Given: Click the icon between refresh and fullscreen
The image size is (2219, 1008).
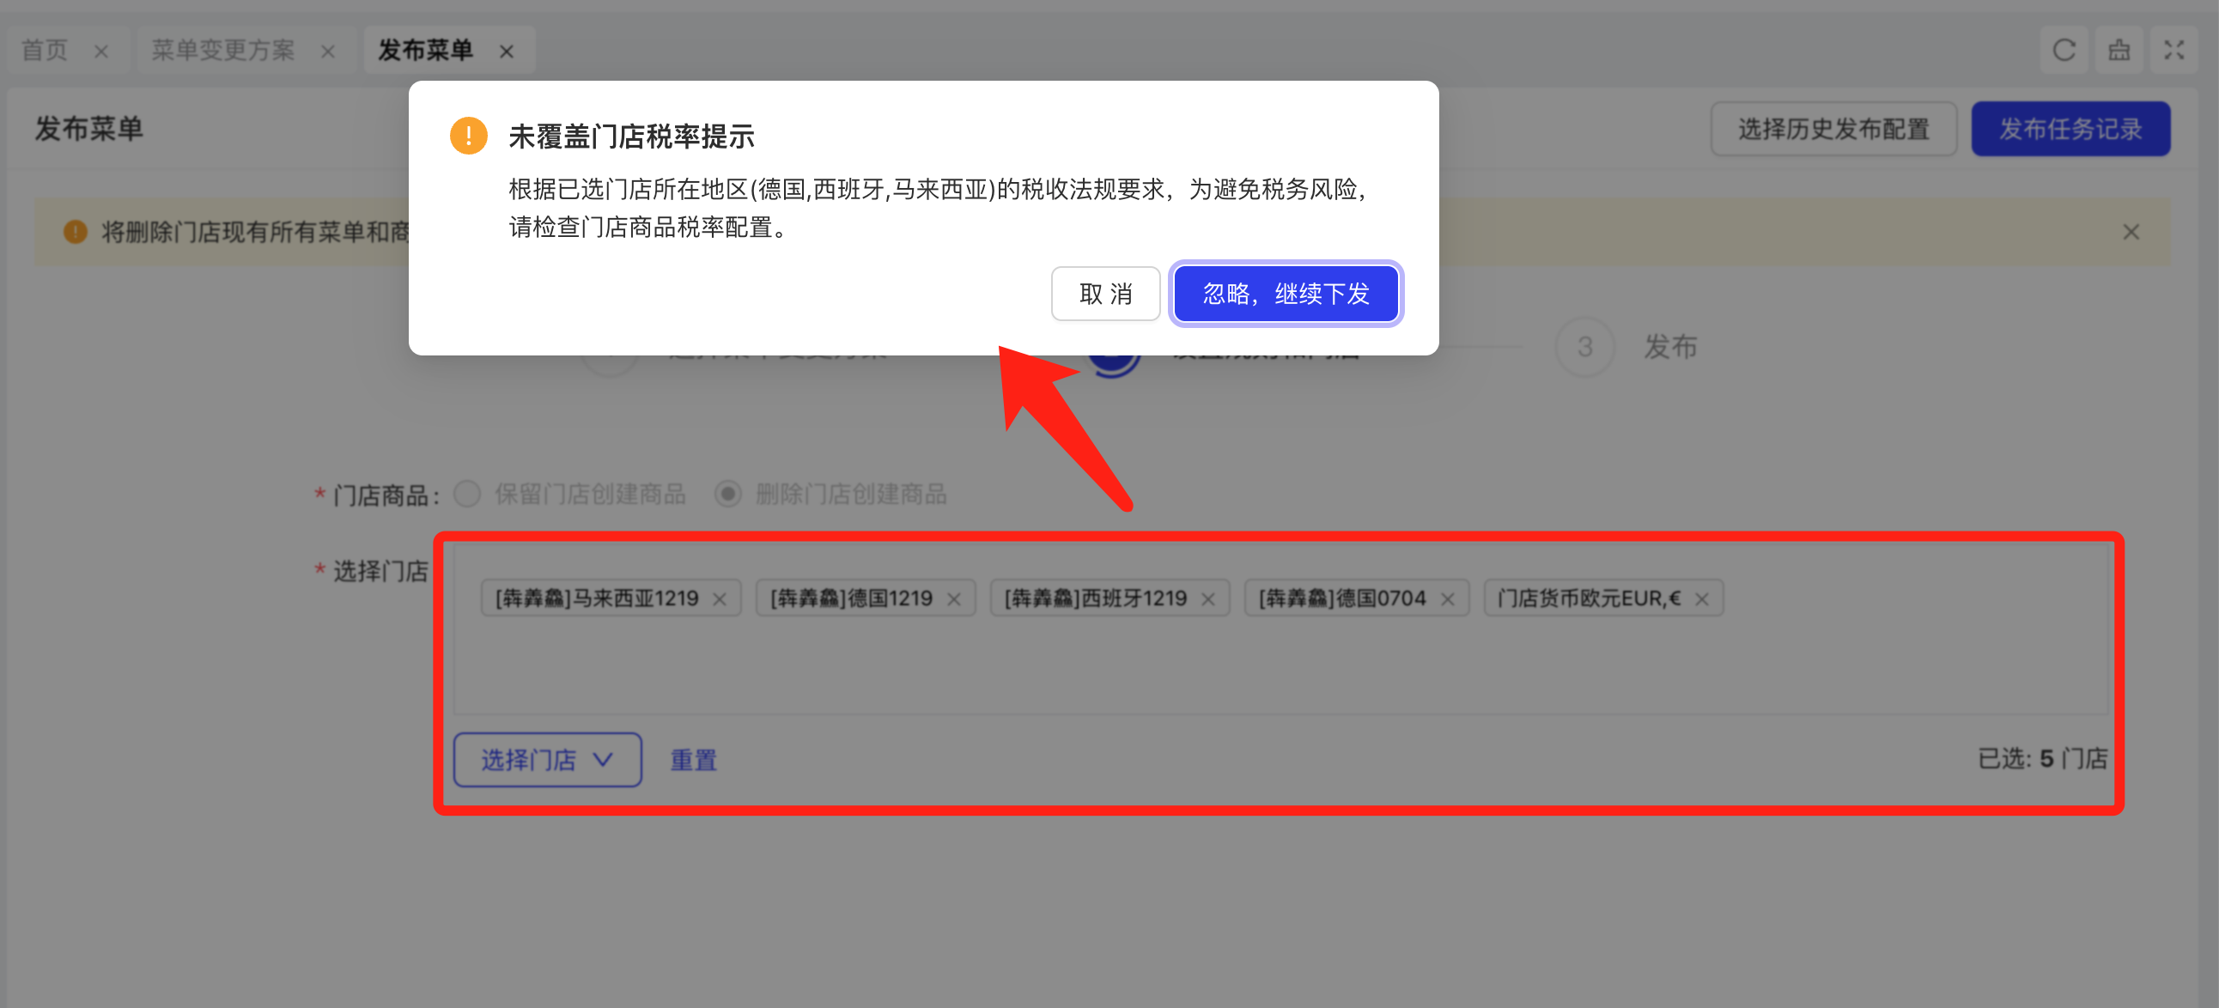Looking at the screenshot, I should [2119, 51].
